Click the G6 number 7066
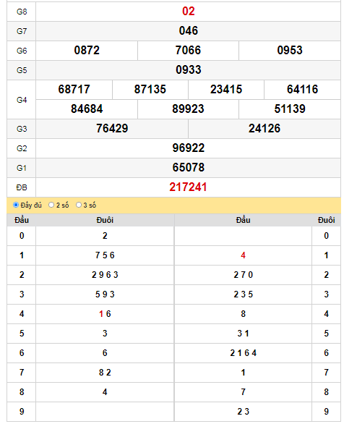 point(188,51)
